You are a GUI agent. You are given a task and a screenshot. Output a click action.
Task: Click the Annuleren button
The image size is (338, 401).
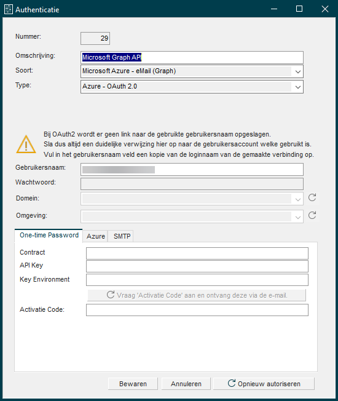(x=186, y=384)
